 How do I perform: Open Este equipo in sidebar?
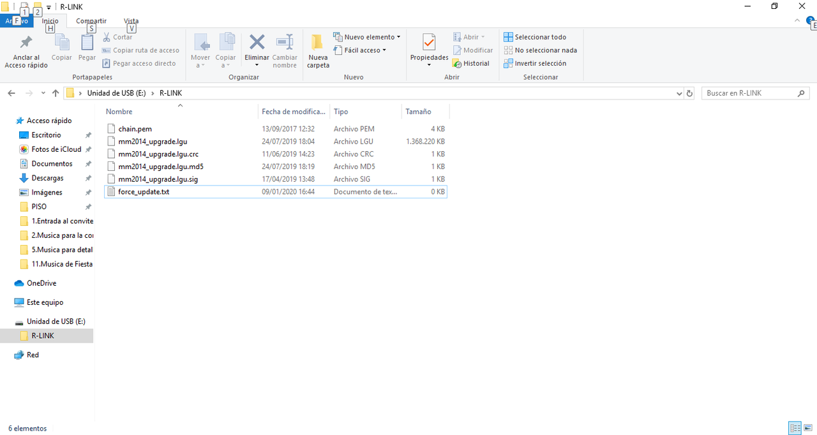(x=45, y=302)
